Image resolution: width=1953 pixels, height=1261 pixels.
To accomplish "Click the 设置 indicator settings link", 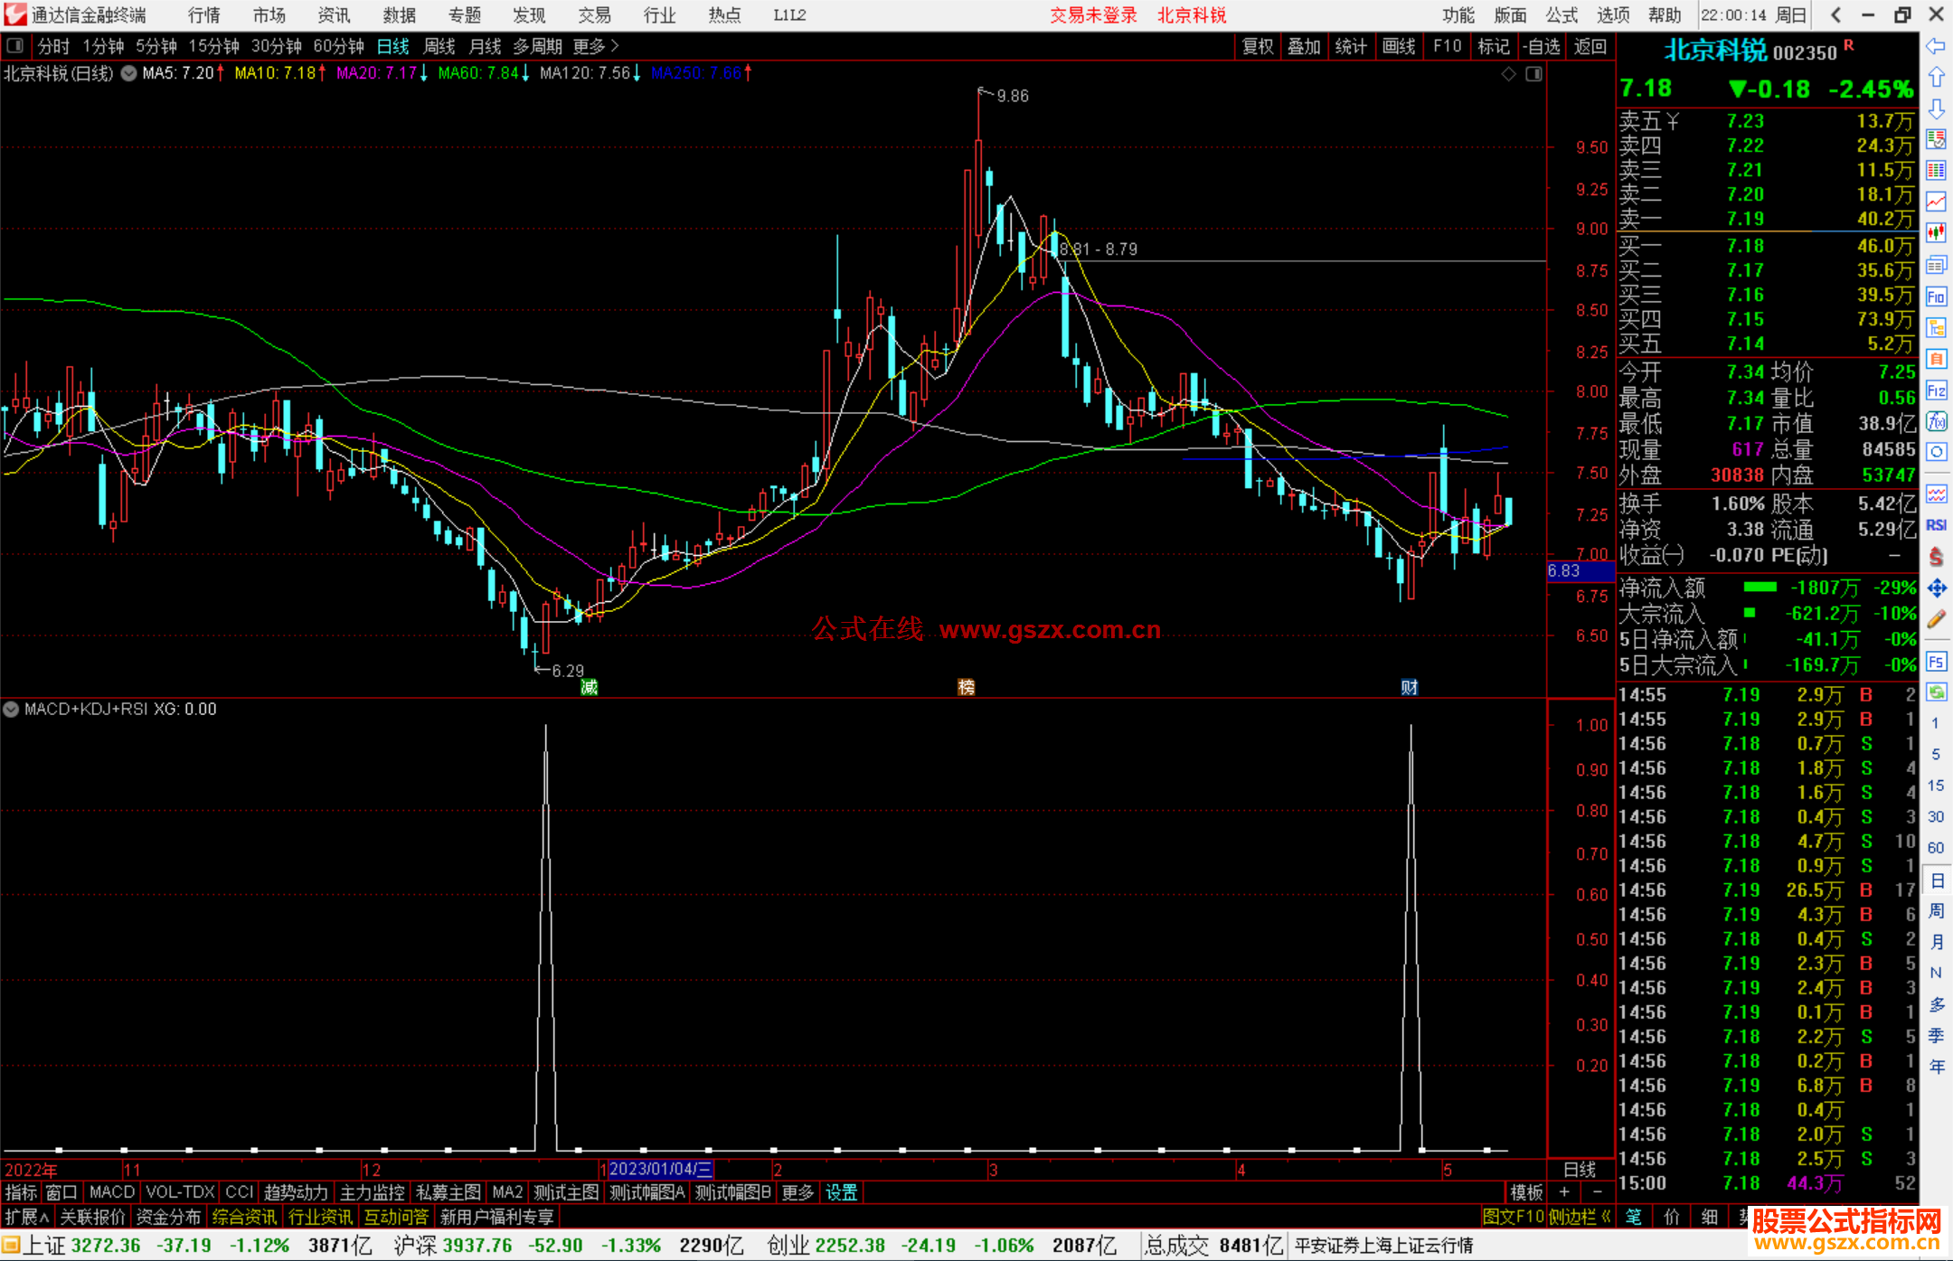I will point(841,1192).
